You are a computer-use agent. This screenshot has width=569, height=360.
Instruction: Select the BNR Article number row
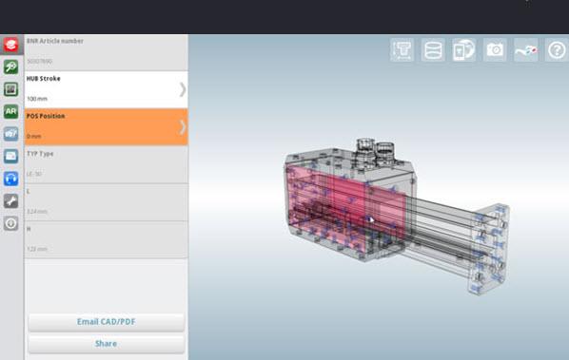click(x=106, y=52)
